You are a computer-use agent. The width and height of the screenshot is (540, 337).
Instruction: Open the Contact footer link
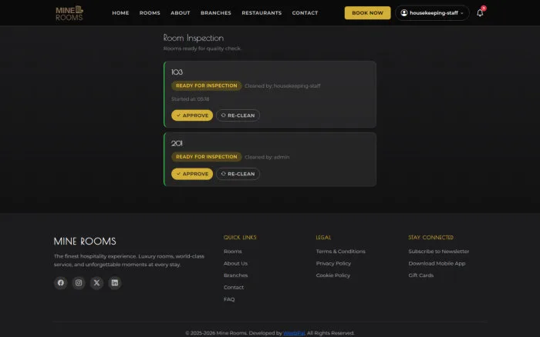[234, 288]
